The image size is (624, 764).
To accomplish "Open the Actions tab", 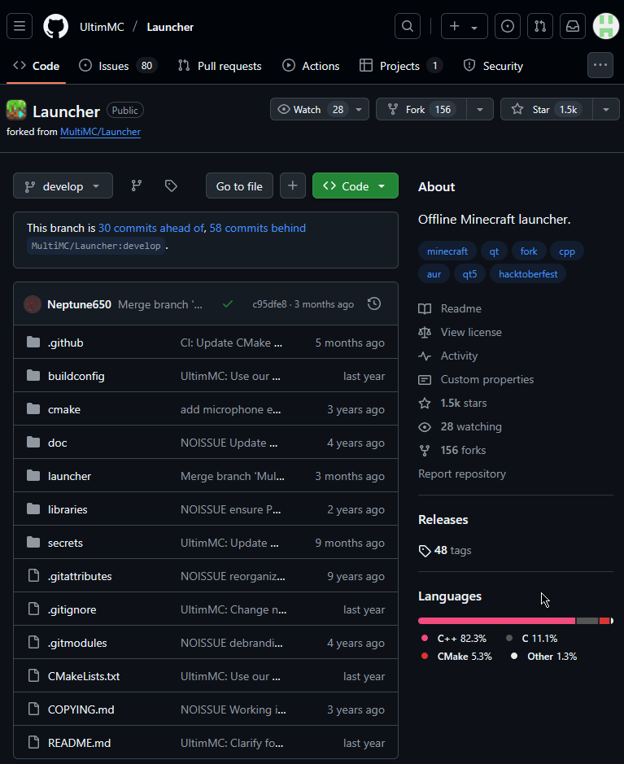I will click(311, 66).
